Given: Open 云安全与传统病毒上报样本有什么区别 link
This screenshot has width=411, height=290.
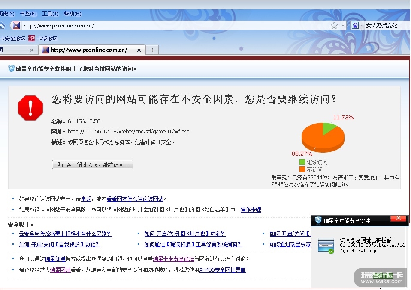Looking at the screenshot, I should 65,234.
